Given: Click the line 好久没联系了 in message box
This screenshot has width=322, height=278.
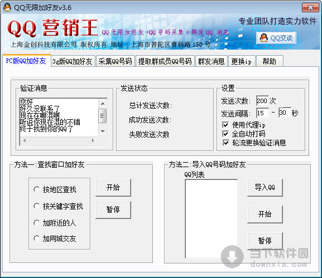Looking at the screenshot, I should [x=40, y=109].
